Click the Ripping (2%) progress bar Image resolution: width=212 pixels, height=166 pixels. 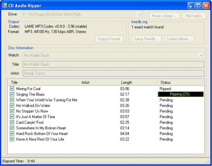(x=181, y=94)
